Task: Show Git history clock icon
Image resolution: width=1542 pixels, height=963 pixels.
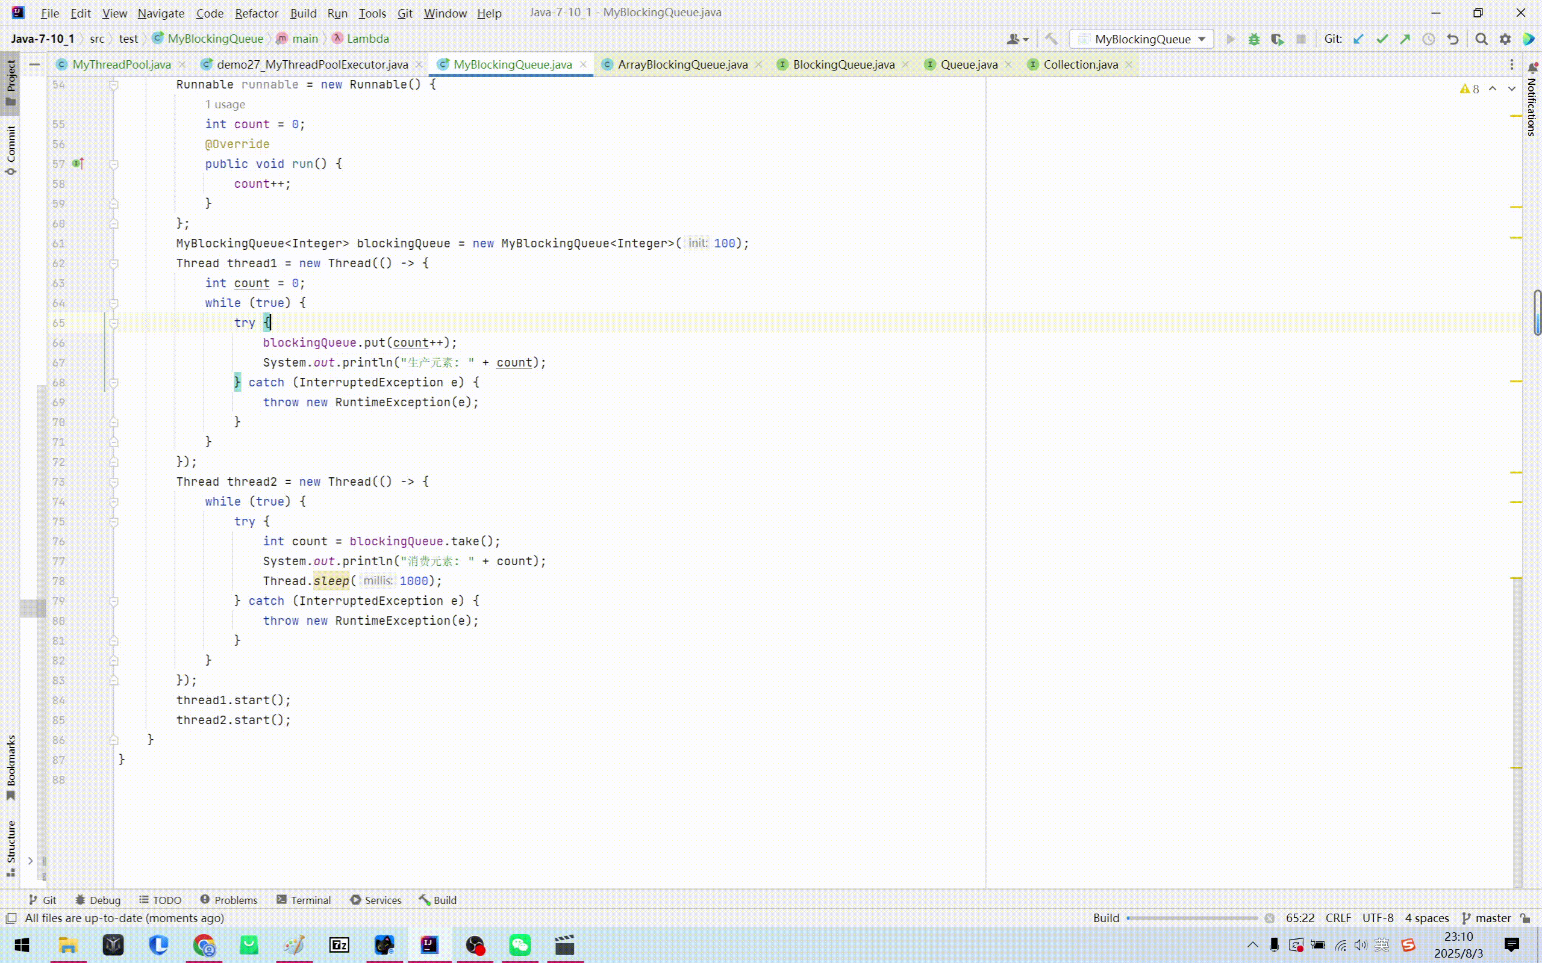Action: [1429, 40]
